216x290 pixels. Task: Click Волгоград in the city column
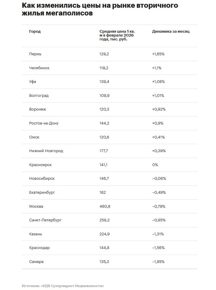[x=39, y=96]
